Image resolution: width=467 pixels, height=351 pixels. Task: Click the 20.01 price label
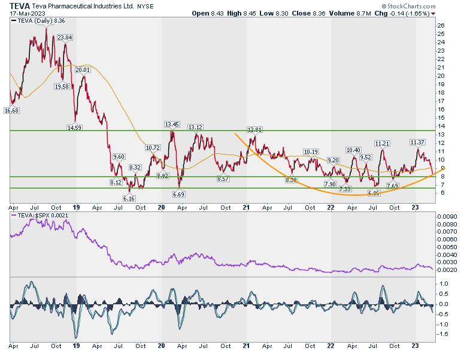[83, 69]
